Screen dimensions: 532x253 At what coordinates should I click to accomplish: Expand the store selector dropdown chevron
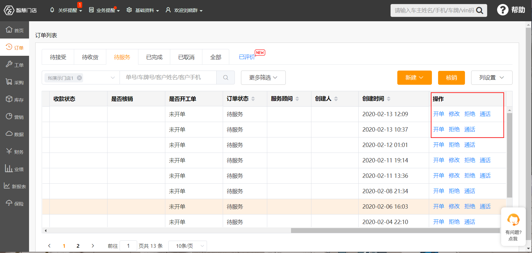113,78
